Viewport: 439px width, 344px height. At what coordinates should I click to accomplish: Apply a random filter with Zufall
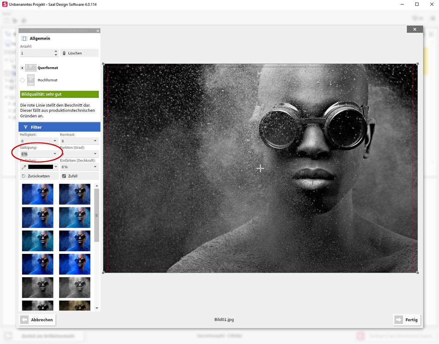tap(79, 176)
